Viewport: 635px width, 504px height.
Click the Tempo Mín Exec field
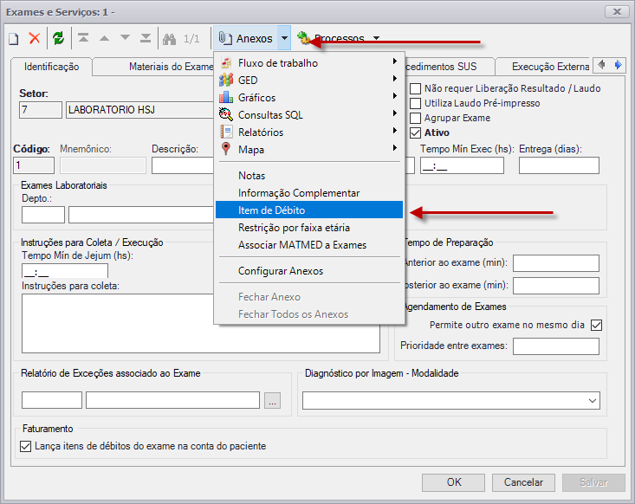(x=462, y=165)
